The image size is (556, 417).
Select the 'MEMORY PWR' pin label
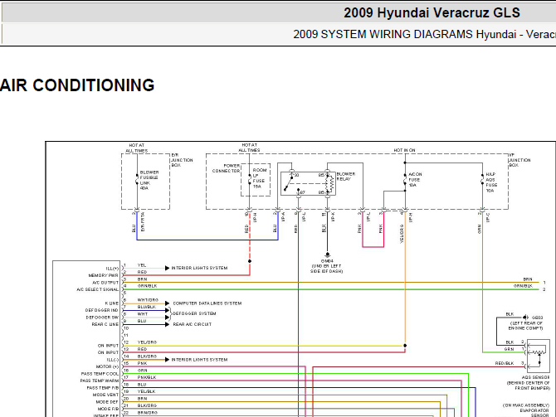tap(103, 275)
